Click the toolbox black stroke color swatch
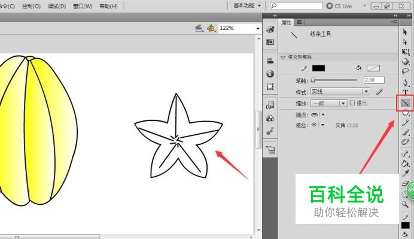 405,225
